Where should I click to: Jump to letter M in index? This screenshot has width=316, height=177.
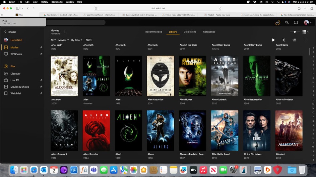[x=313, y=104]
